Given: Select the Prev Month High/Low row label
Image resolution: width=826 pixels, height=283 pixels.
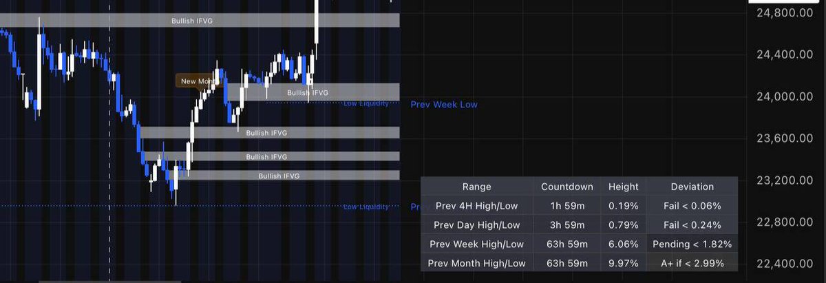Looking at the screenshot, I should [x=477, y=263].
